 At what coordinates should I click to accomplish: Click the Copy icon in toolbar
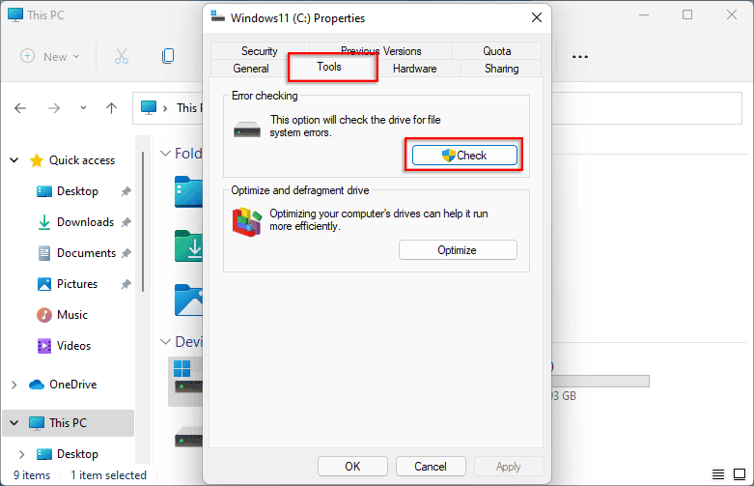168,56
